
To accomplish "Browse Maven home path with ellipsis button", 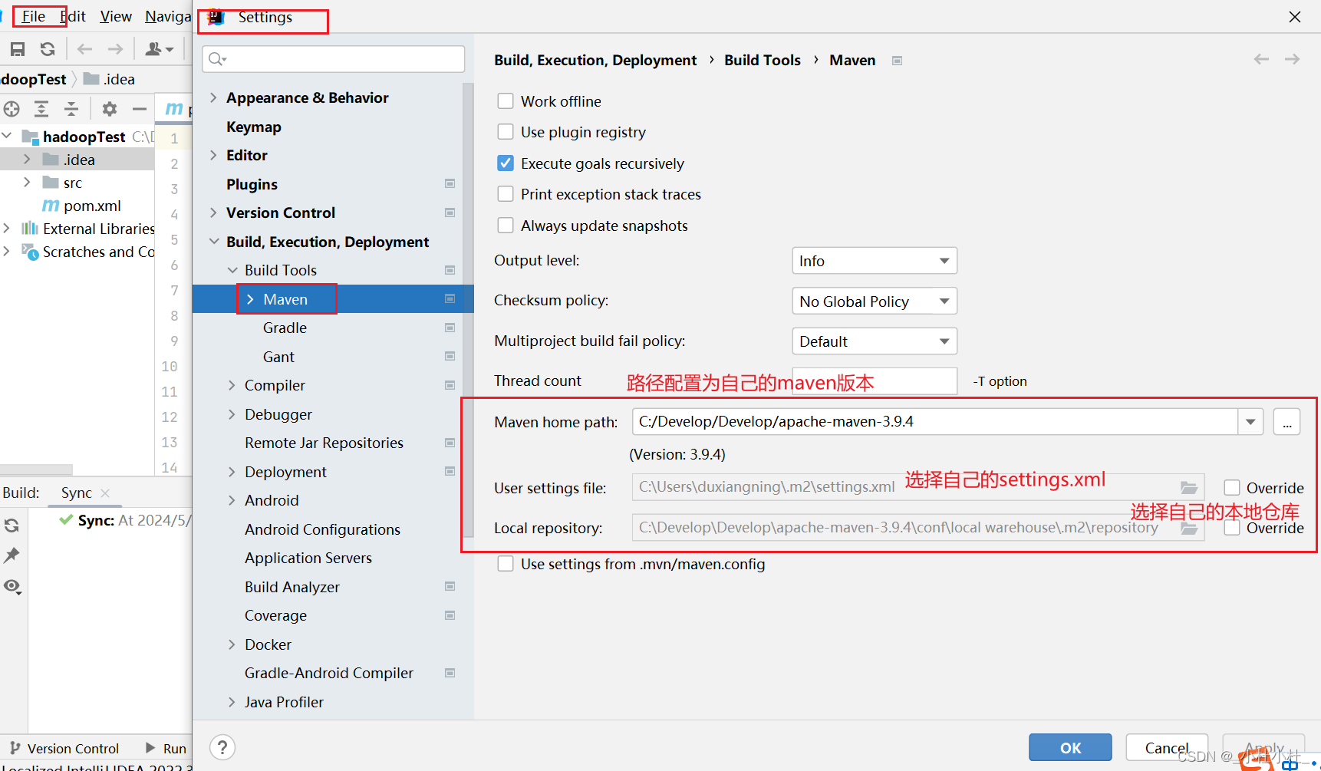I will tap(1286, 422).
